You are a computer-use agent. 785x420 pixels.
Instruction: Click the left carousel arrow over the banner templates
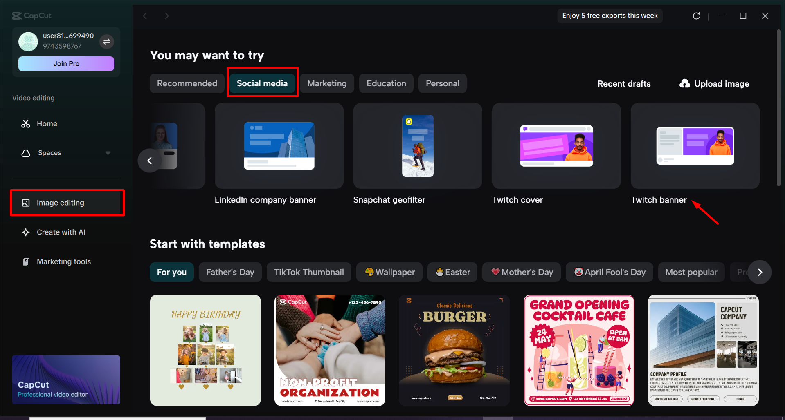point(149,161)
